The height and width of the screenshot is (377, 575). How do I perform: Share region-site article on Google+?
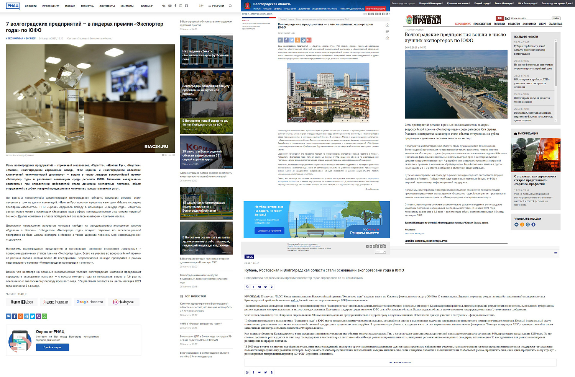tap(309, 40)
